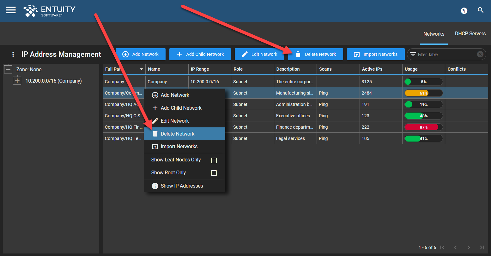Screen dimensions: 491x256
Task: Open the search magnifier icon
Action: pyautogui.click(x=481, y=10)
